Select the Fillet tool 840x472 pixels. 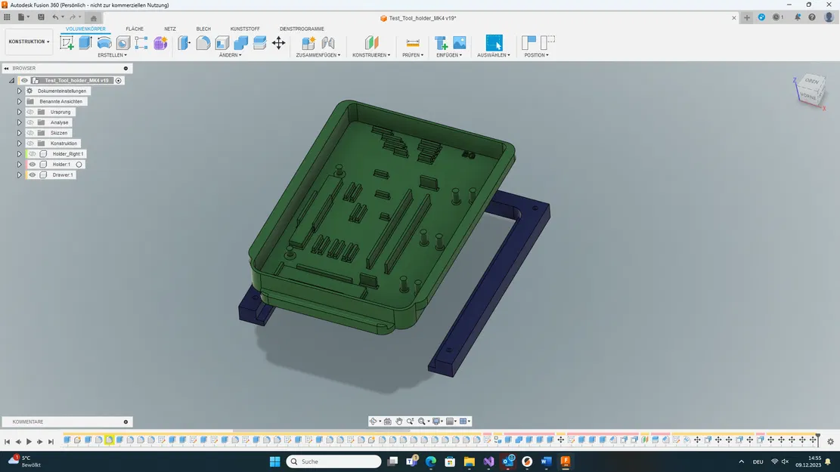click(203, 43)
